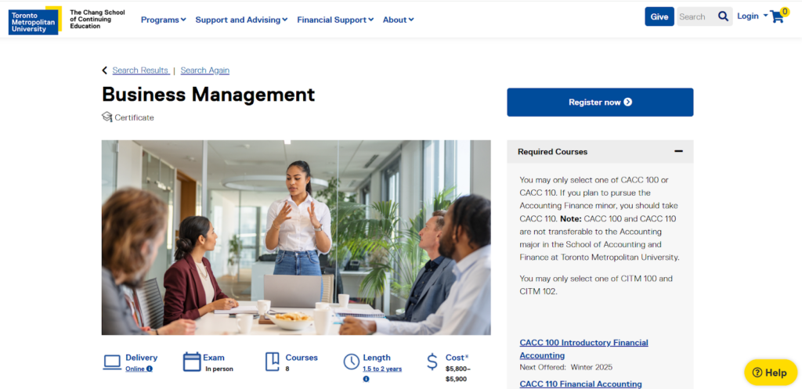Open the Help button
Viewport: 802px width, 389px height.
(x=771, y=373)
